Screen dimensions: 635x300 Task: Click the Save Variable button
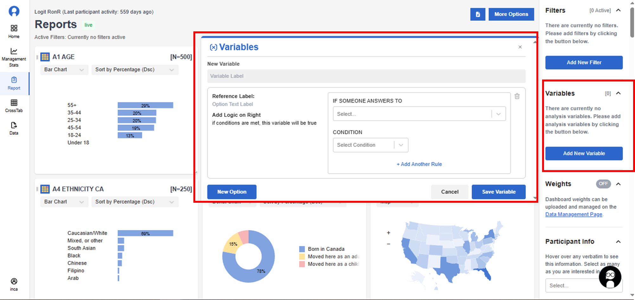[x=498, y=192]
